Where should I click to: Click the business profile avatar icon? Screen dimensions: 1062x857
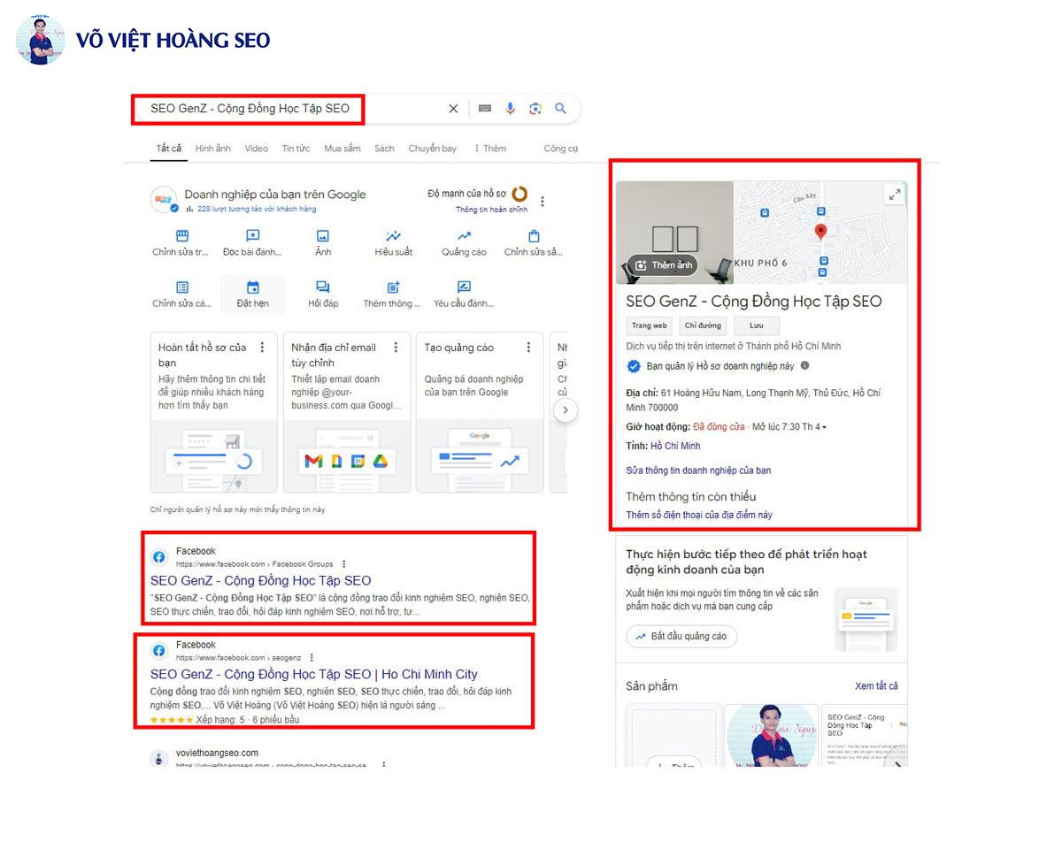pyautogui.click(x=164, y=200)
